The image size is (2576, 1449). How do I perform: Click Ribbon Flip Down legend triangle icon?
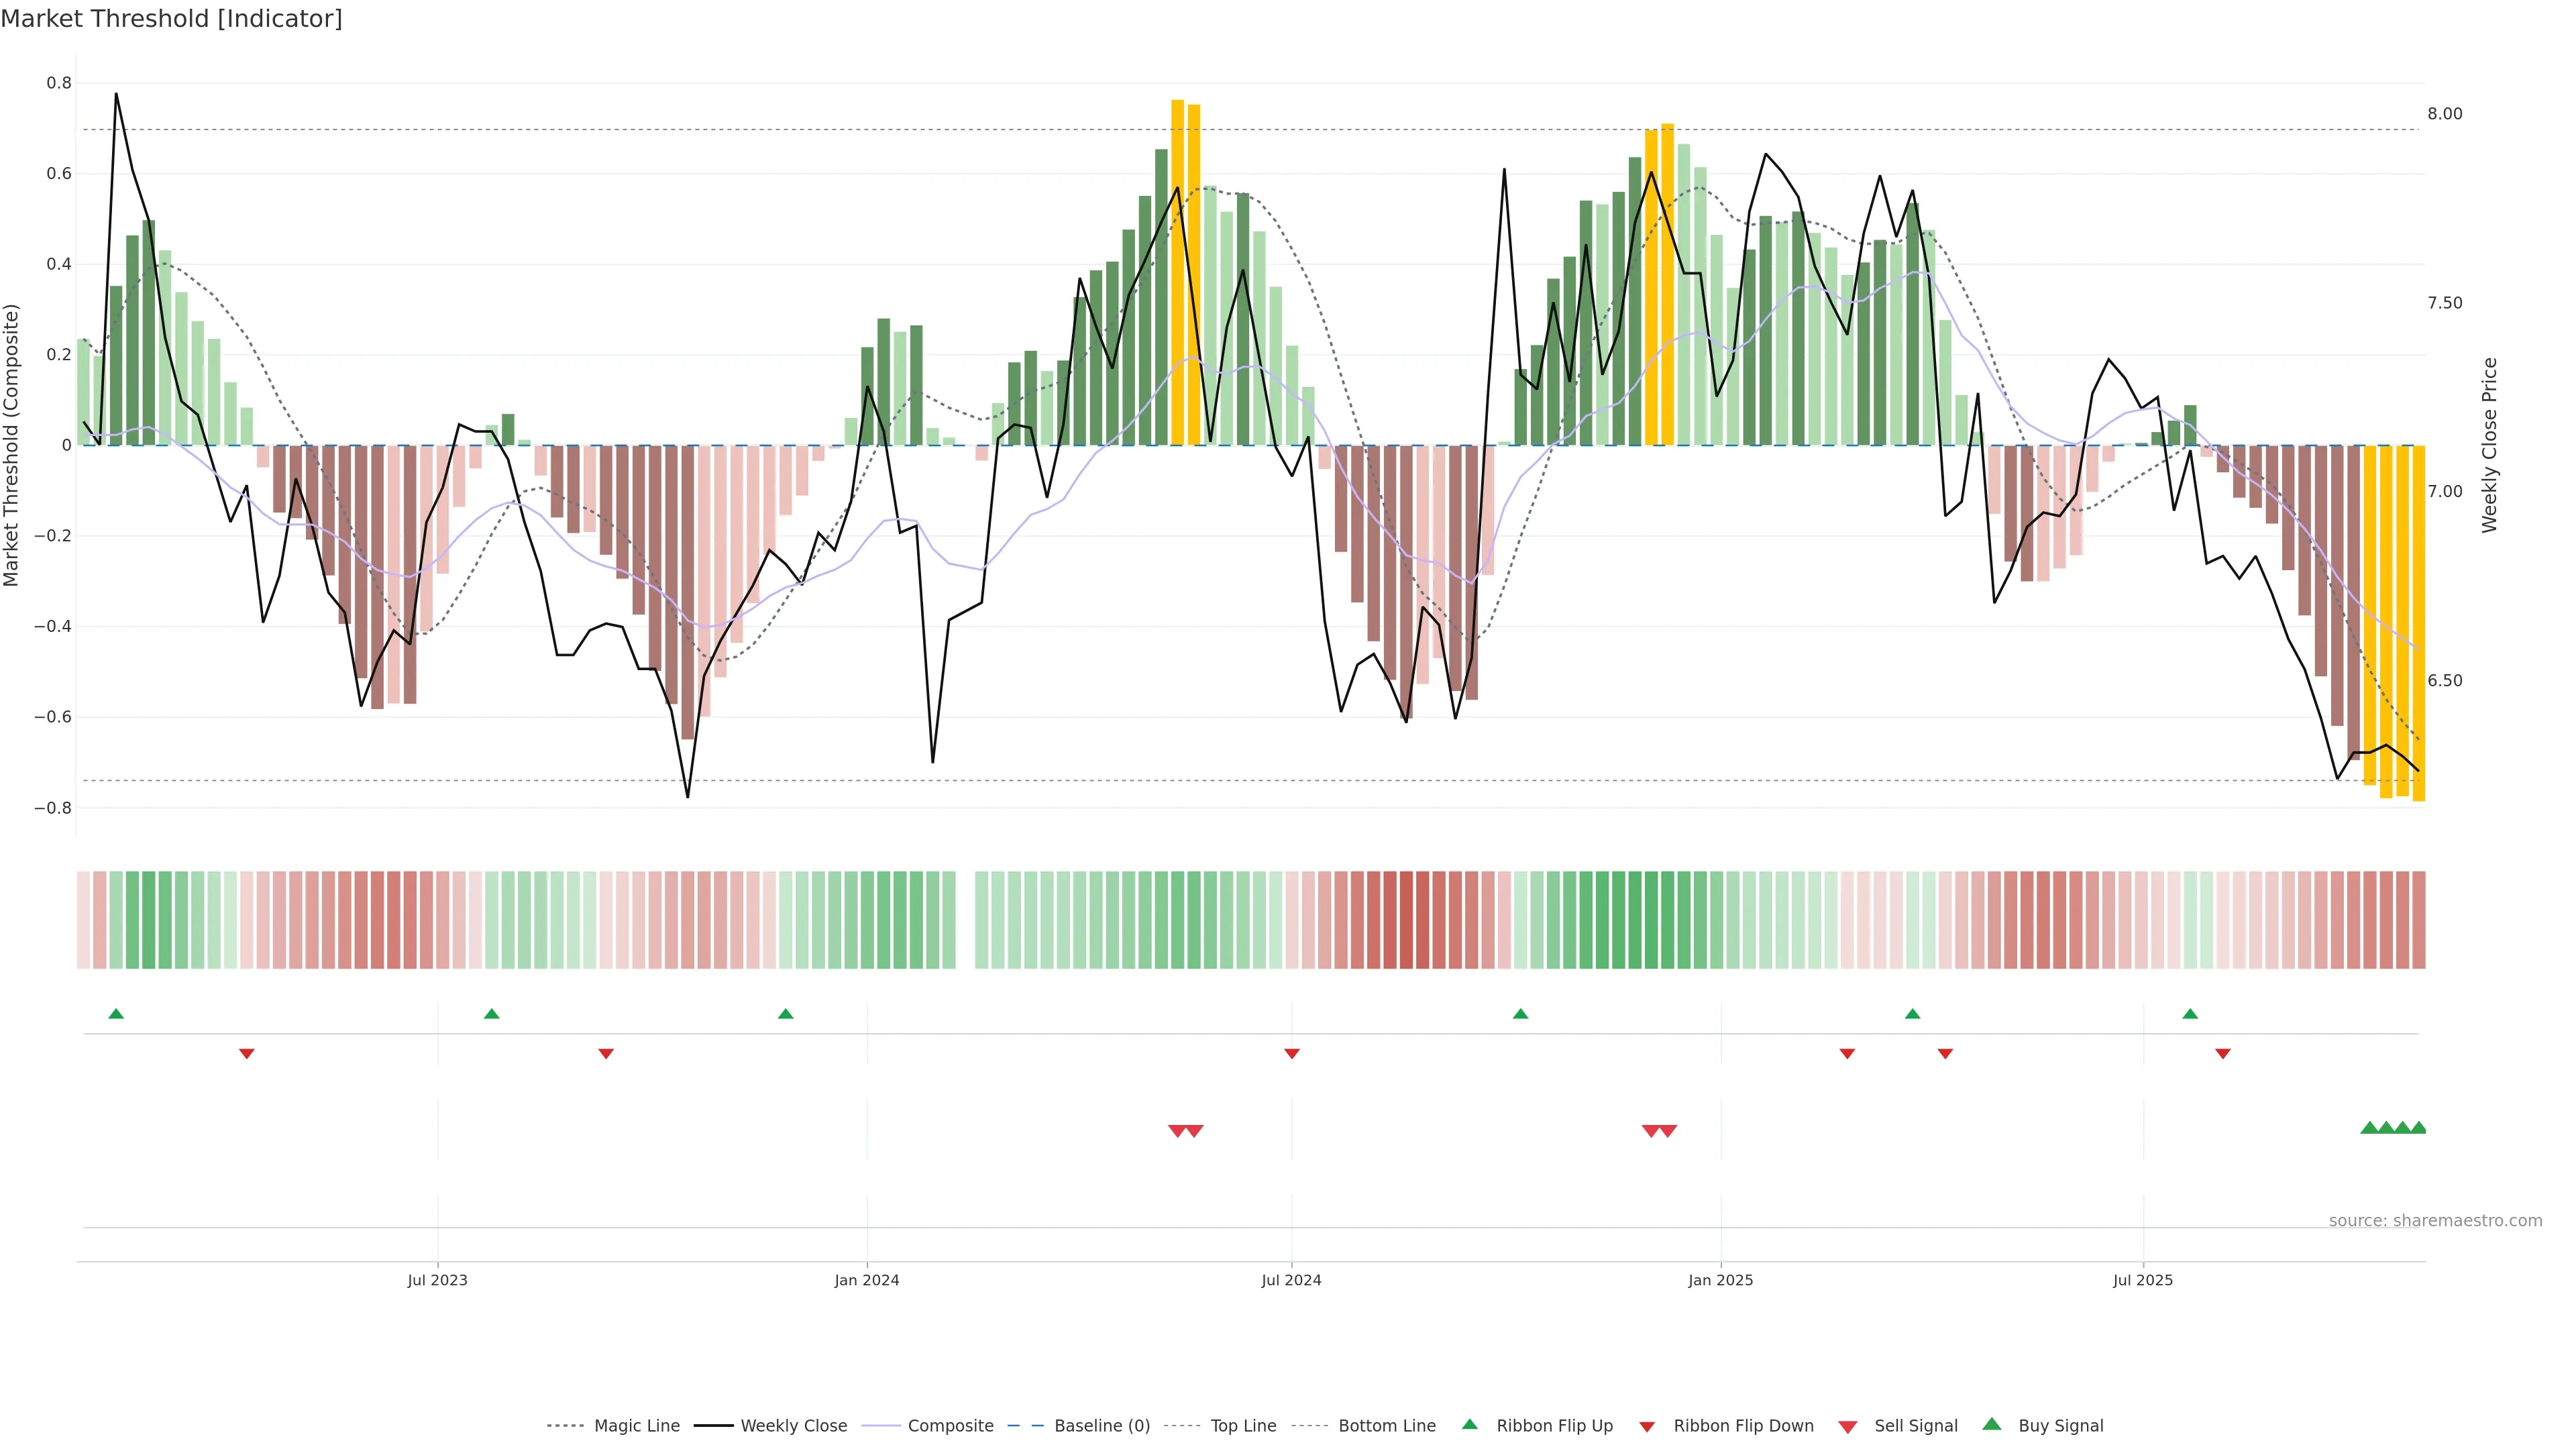click(x=1647, y=1427)
